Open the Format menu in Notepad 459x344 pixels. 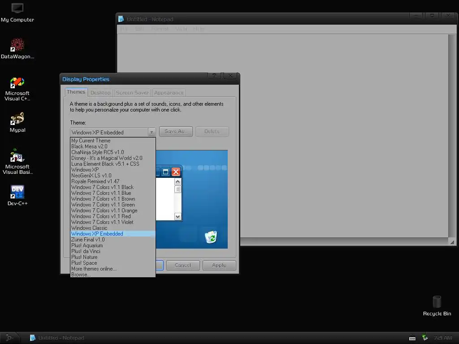160,29
